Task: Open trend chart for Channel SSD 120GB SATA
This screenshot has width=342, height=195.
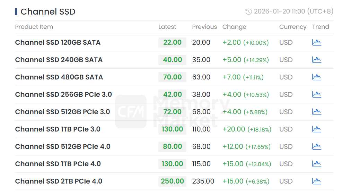Action: 316,42
